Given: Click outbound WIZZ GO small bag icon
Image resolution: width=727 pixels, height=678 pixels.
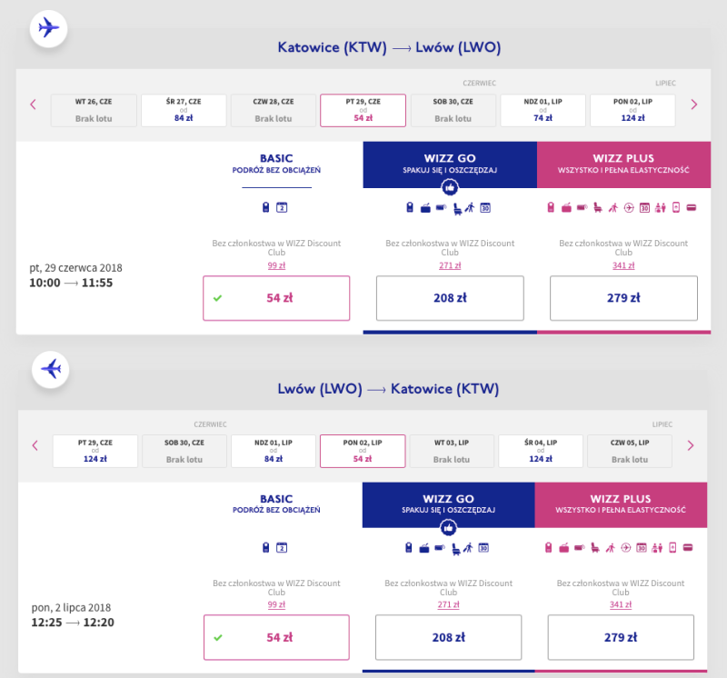Looking at the screenshot, I should pyautogui.click(x=410, y=207).
